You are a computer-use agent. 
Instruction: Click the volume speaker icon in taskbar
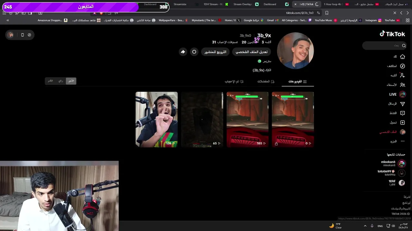coord(393,226)
